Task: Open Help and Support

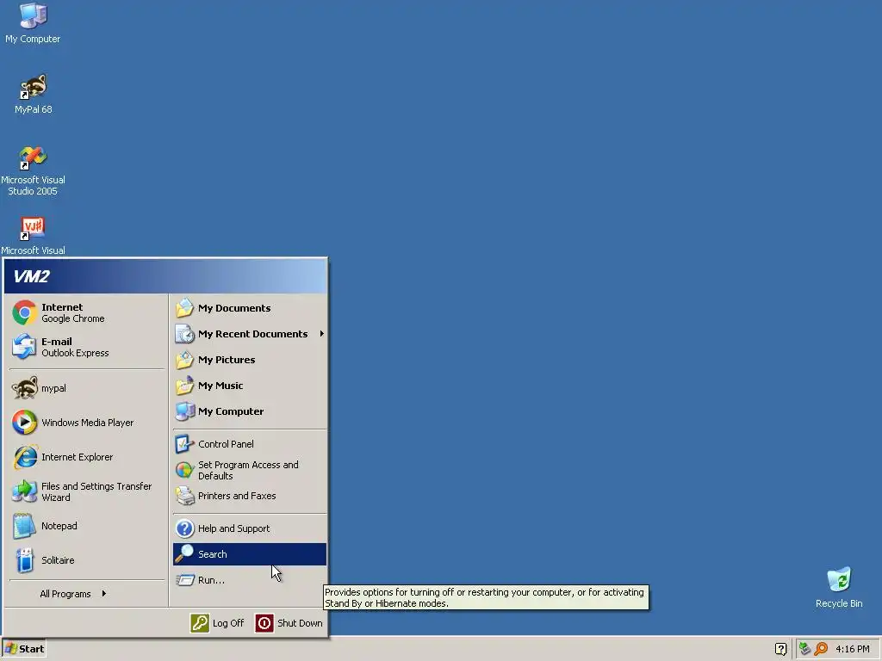Action: click(x=250, y=528)
